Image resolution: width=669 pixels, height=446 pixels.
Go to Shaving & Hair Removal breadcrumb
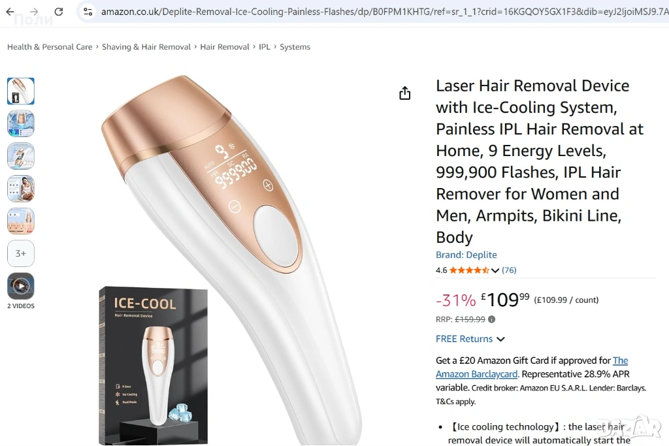(x=146, y=47)
